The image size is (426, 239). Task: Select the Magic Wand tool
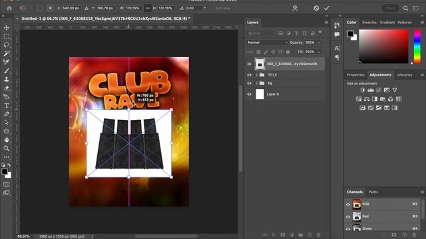tap(7, 53)
